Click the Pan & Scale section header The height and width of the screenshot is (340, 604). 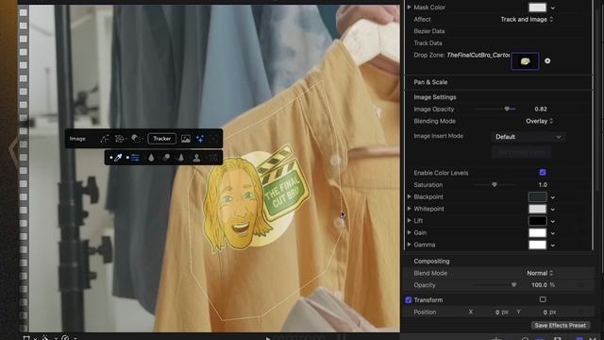point(430,82)
